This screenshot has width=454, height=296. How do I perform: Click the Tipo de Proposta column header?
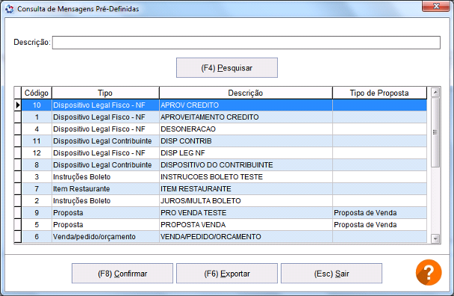[x=379, y=93]
